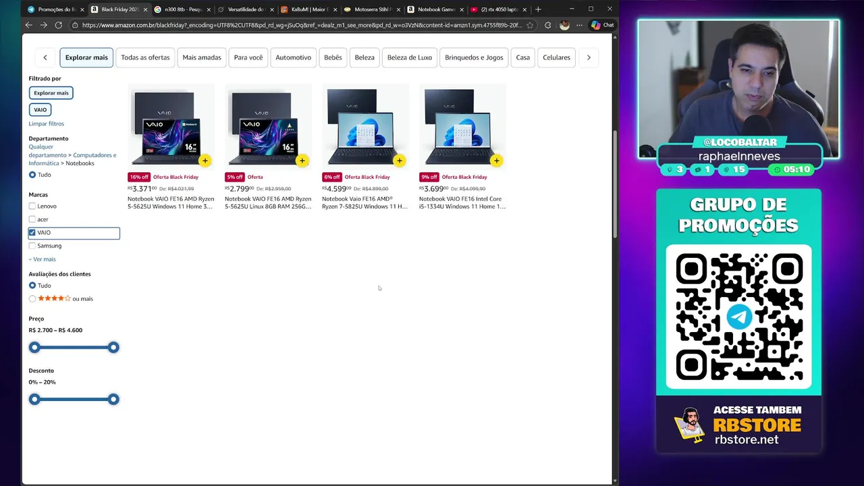Check the Samsung brand checkbox
The image size is (864, 486).
(x=32, y=246)
